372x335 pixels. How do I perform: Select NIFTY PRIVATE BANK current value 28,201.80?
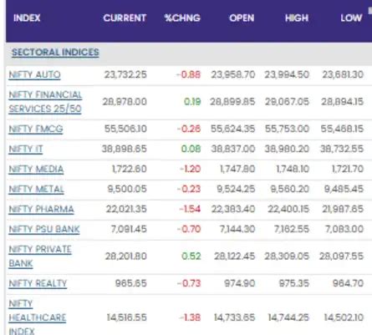pos(126,256)
